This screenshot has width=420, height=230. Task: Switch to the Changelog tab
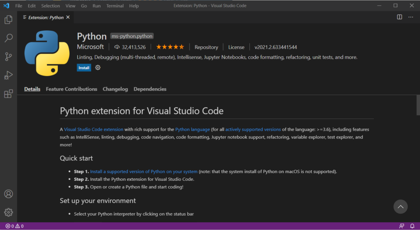(x=115, y=89)
